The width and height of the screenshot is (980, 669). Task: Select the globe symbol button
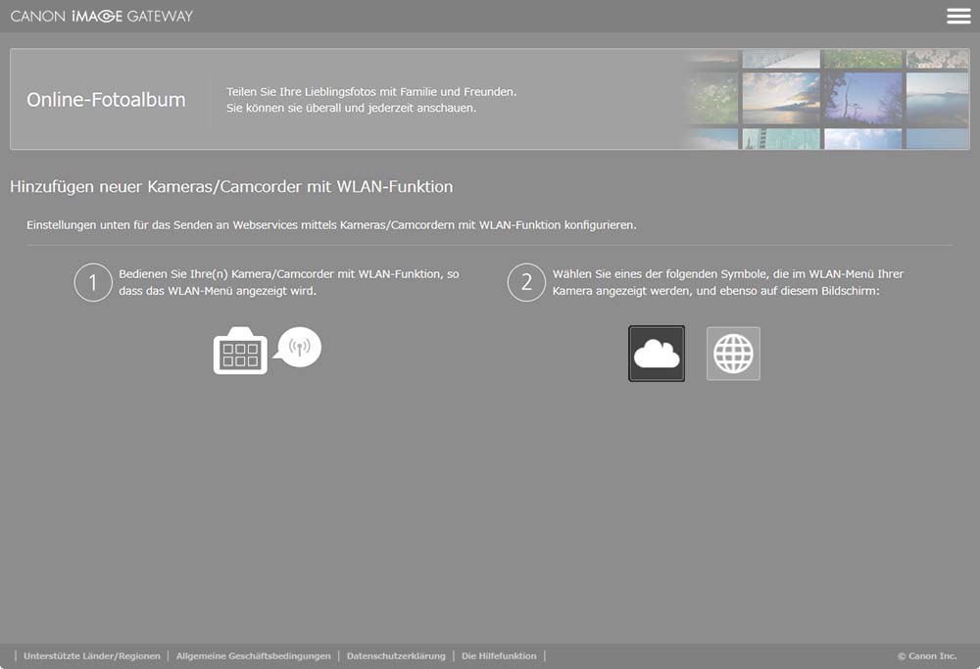tap(733, 354)
